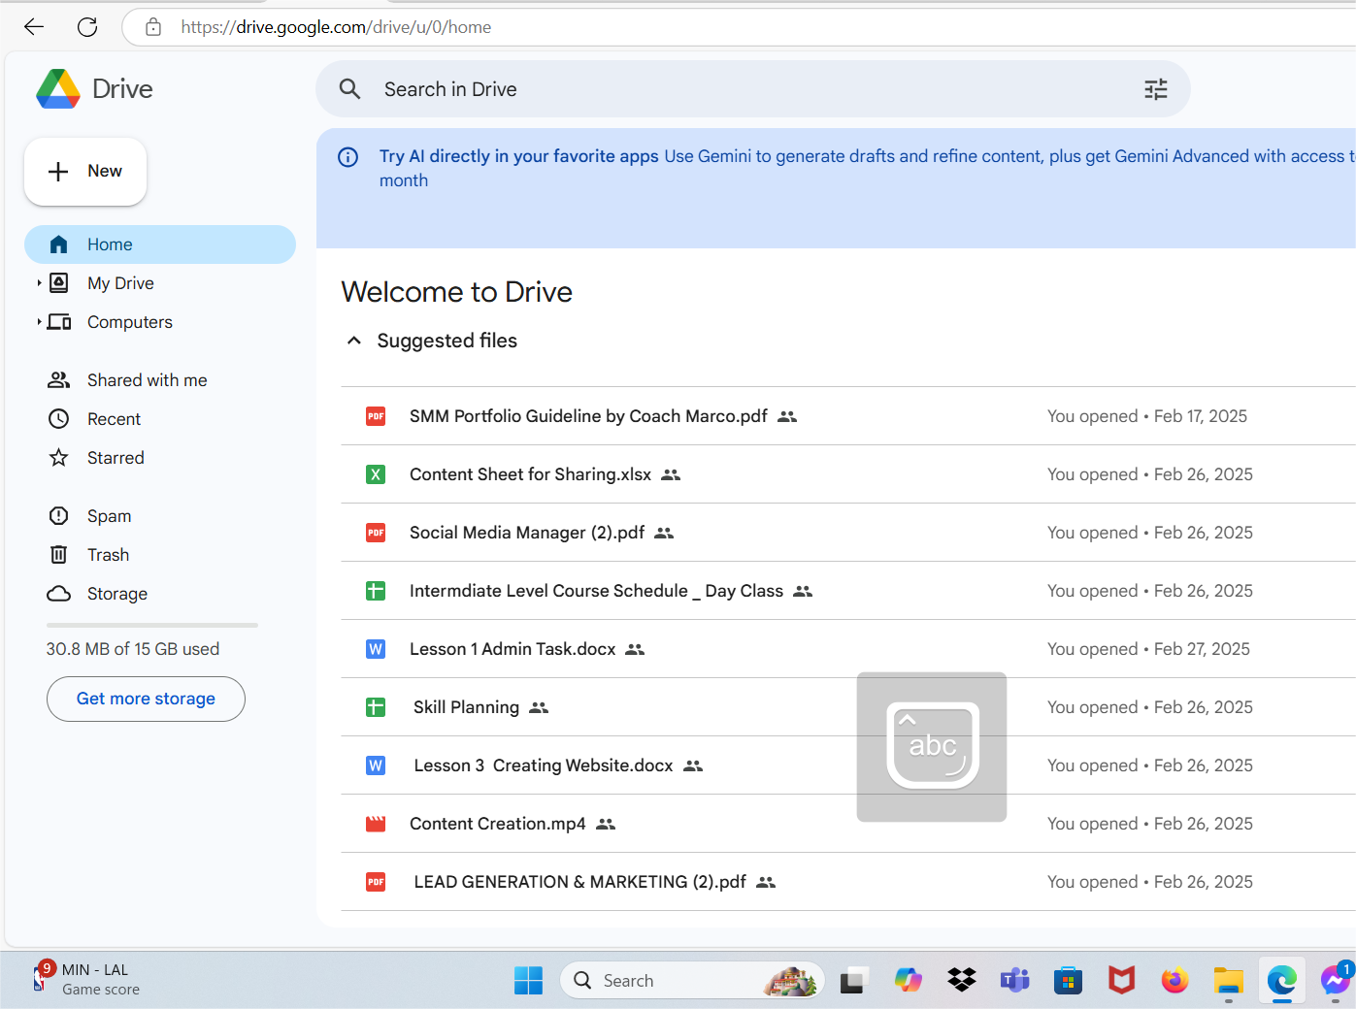Click the shared people icon after Lesson 3 Creating Website.docx
This screenshot has width=1356, height=1009.
693,765
